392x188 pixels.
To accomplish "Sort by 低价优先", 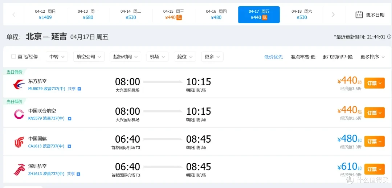I will click(x=274, y=57).
